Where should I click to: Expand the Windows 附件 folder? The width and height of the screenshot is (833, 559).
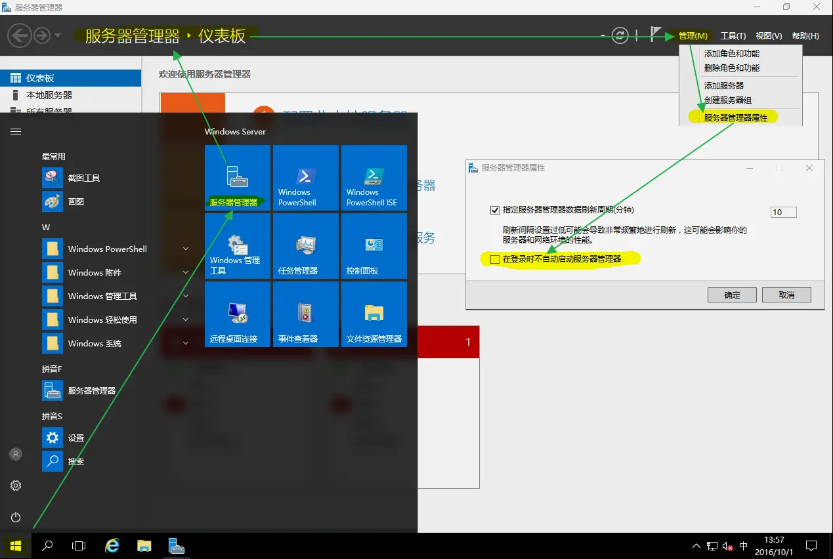pyautogui.click(x=117, y=272)
